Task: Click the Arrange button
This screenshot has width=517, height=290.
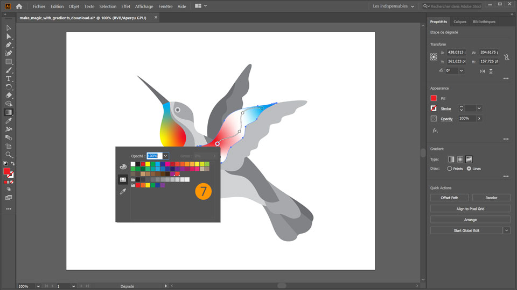Action: point(470,220)
